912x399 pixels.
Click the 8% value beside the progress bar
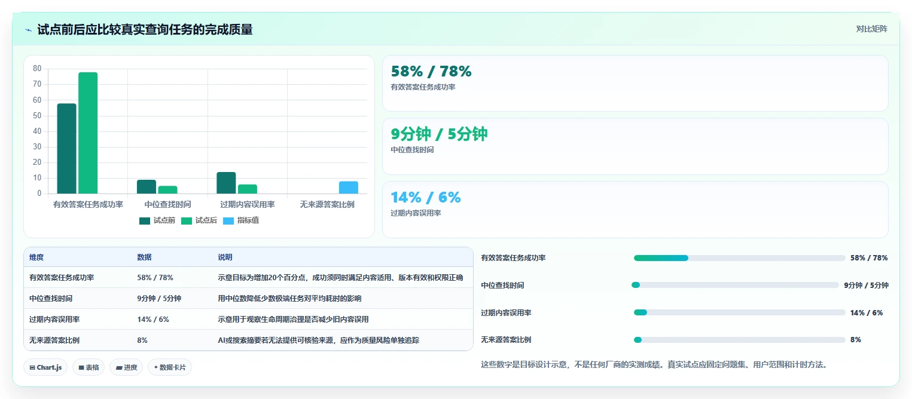click(x=856, y=340)
